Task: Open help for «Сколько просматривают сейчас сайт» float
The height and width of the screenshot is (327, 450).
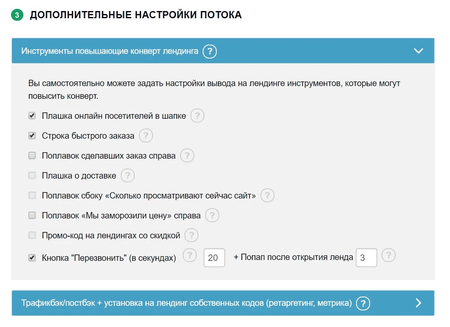Action: (267, 195)
